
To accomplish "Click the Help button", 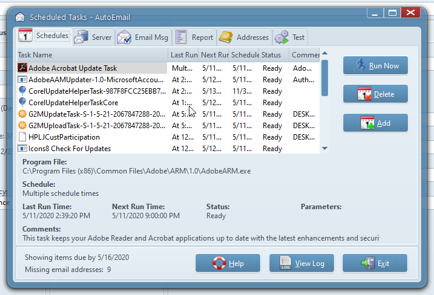I will 228,264.
